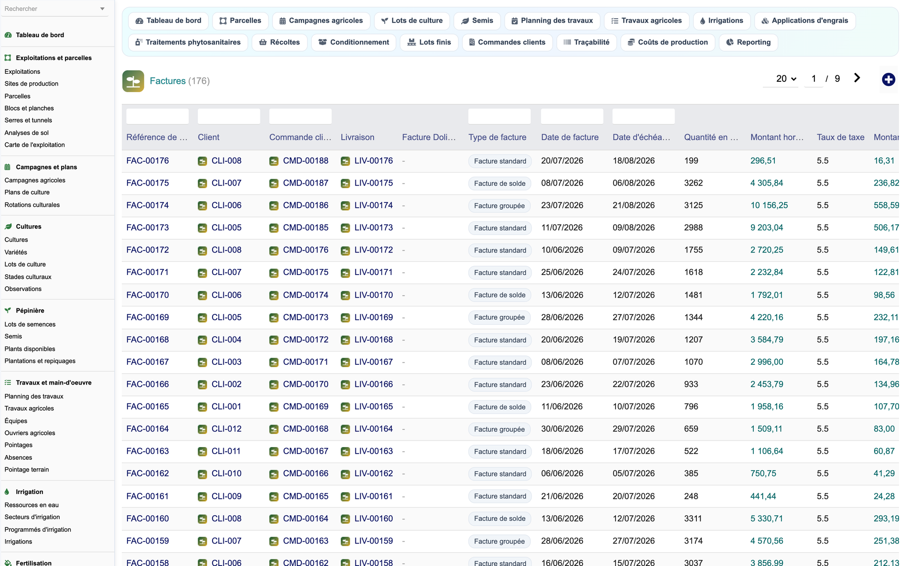The image size is (915, 566).
Task: Open the Parcelles tab
Action: [x=240, y=21]
